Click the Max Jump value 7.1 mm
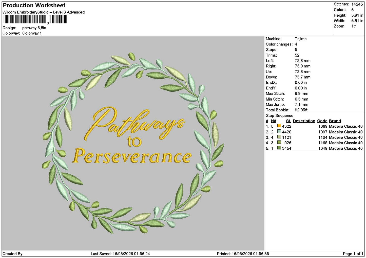The height and width of the screenshot is (258, 366). [301, 105]
